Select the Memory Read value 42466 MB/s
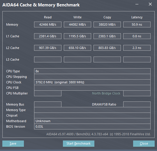The image size is (157, 151). coord(48,24)
